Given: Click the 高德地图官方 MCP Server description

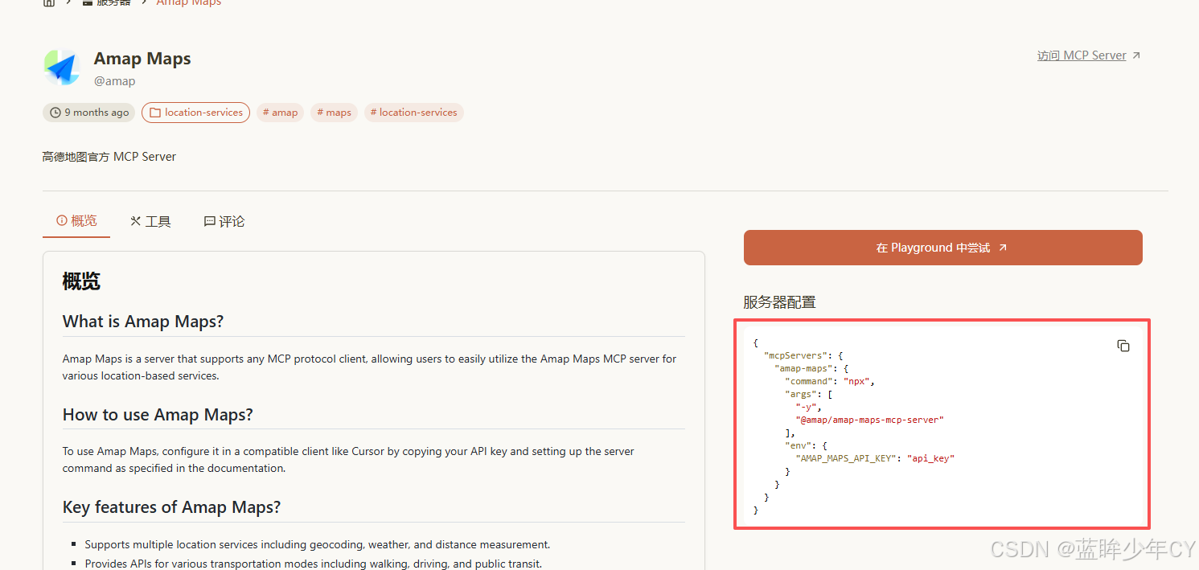Looking at the screenshot, I should (x=109, y=157).
